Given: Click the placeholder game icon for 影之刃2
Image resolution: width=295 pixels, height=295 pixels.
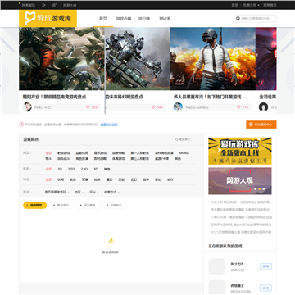Looking at the screenshot, I should click(216, 266).
